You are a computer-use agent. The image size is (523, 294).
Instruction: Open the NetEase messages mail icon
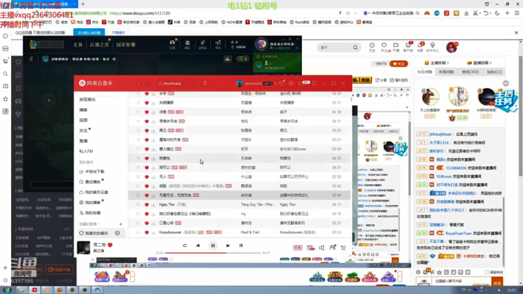[x=301, y=84]
